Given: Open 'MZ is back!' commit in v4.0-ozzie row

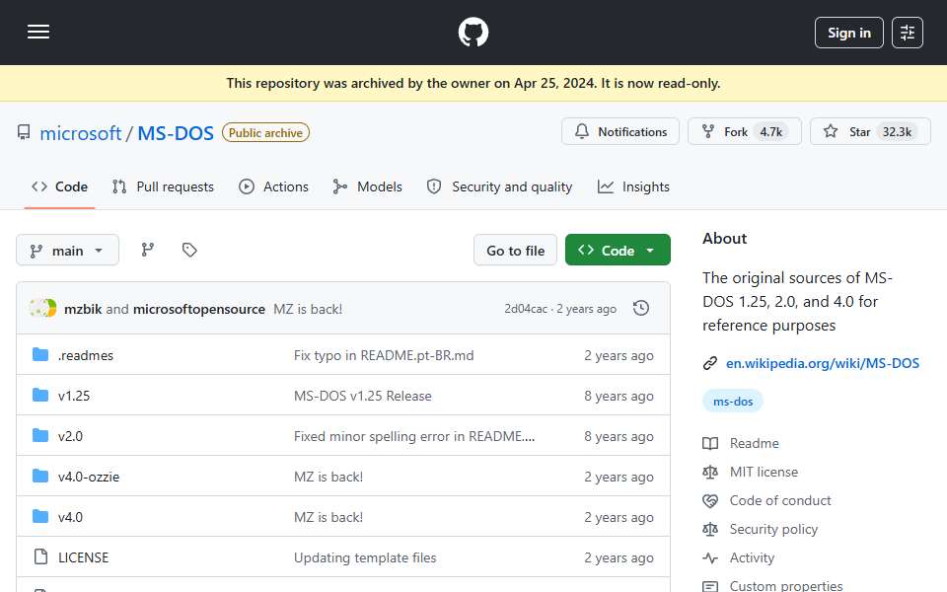Looking at the screenshot, I should pyautogui.click(x=328, y=477).
